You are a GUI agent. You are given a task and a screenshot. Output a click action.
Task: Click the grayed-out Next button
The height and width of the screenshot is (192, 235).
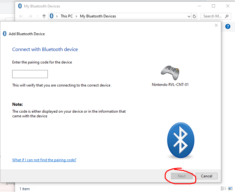pyautogui.click(x=182, y=176)
